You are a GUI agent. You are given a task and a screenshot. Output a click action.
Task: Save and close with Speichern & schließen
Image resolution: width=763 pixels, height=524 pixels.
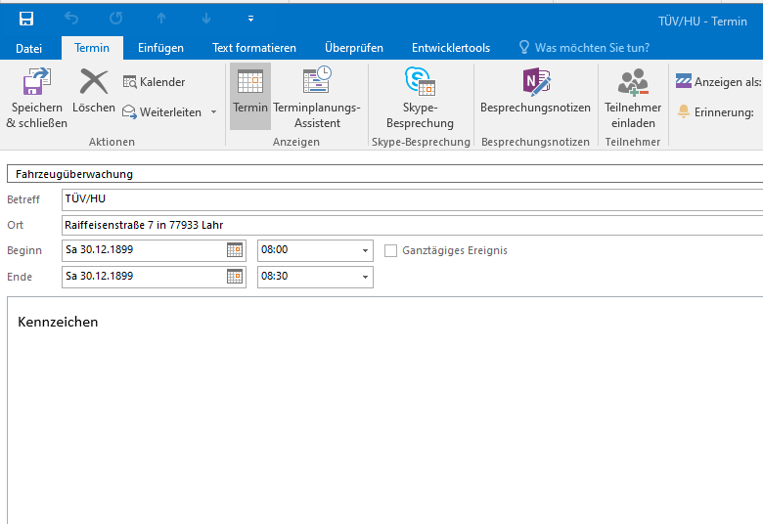(36, 99)
